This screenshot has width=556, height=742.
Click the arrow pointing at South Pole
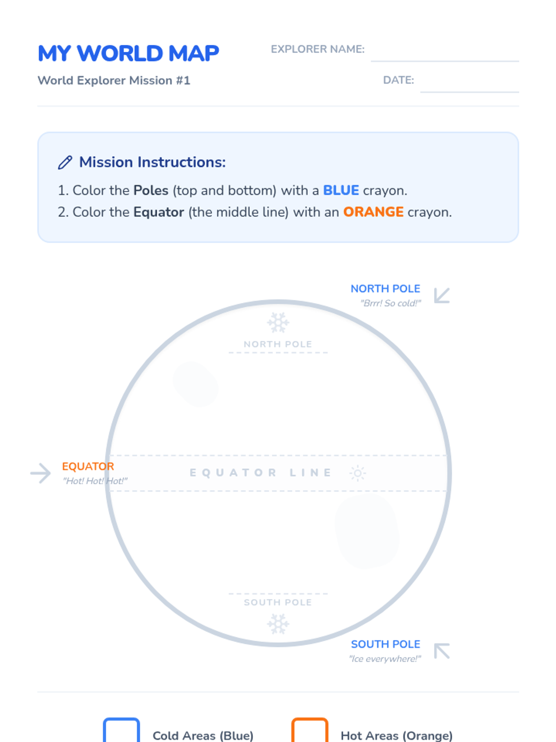(442, 651)
